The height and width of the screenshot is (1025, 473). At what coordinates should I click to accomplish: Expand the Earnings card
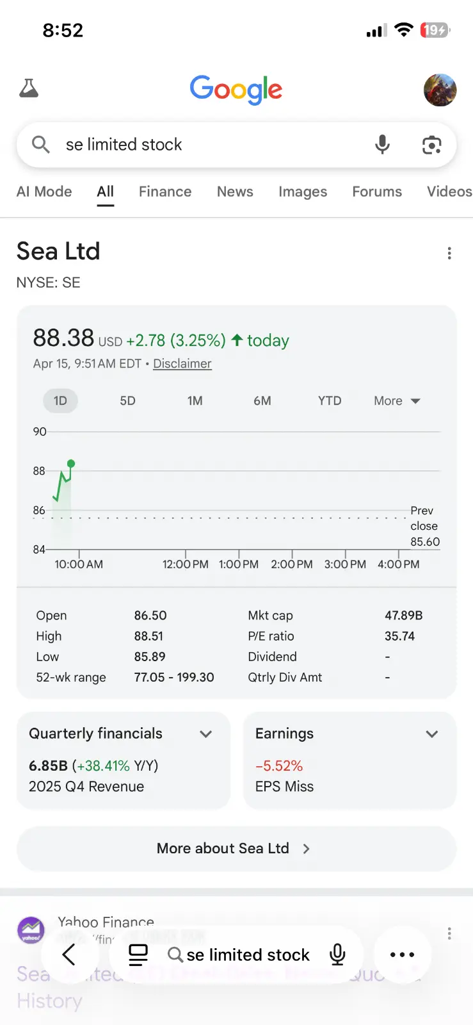click(x=432, y=734)
